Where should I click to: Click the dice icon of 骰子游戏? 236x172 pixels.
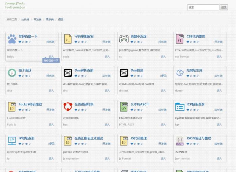(x=12, y=73)
